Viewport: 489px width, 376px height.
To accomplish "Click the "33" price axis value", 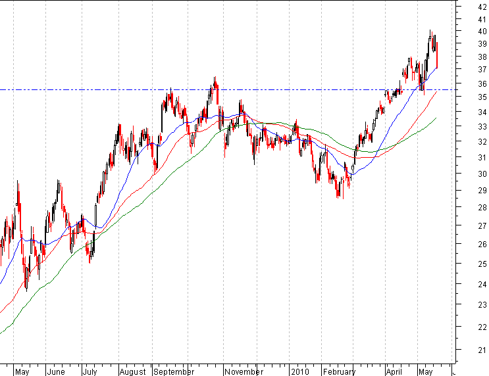I will click(482, 126).
